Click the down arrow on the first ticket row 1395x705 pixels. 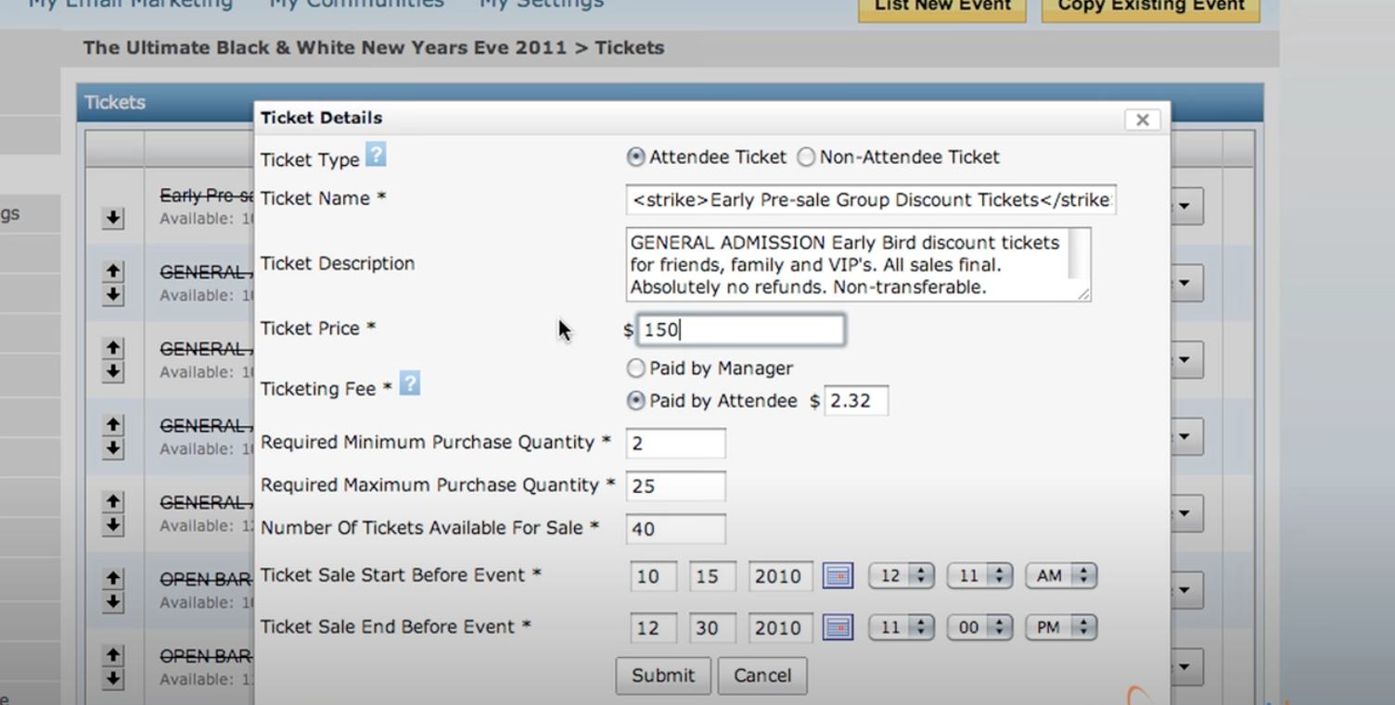113,218
